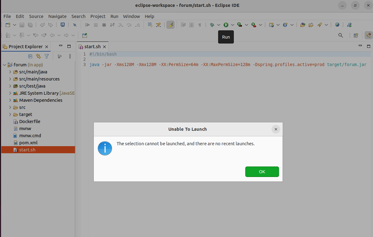Click the Forward navigation arrow icon
Image resolution: width=373 pixels, height=237 pixels.
point(66,35)
